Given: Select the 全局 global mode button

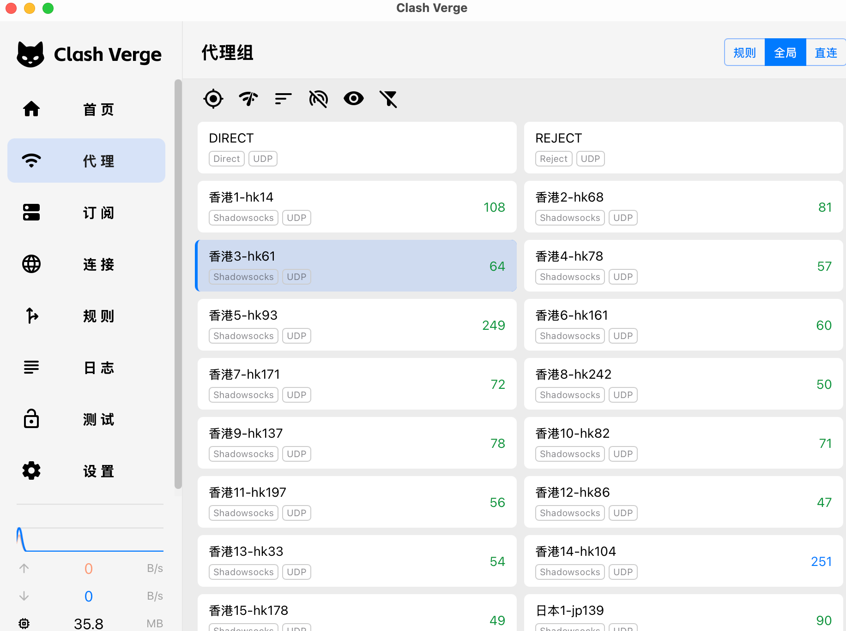Looking at the screenshot, I should 785,53.
